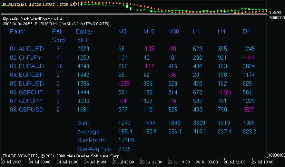Click EURAUD M15 value -117

pos(149,66)
